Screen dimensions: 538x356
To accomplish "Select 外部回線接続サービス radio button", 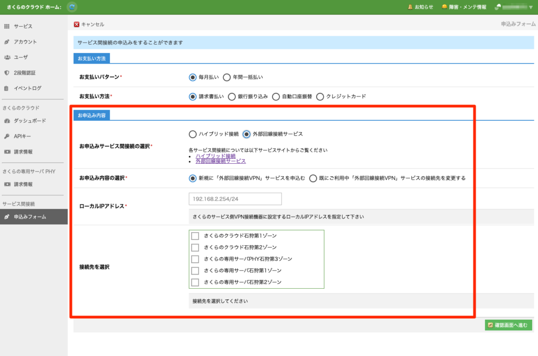I will click(x=246, y=134).
